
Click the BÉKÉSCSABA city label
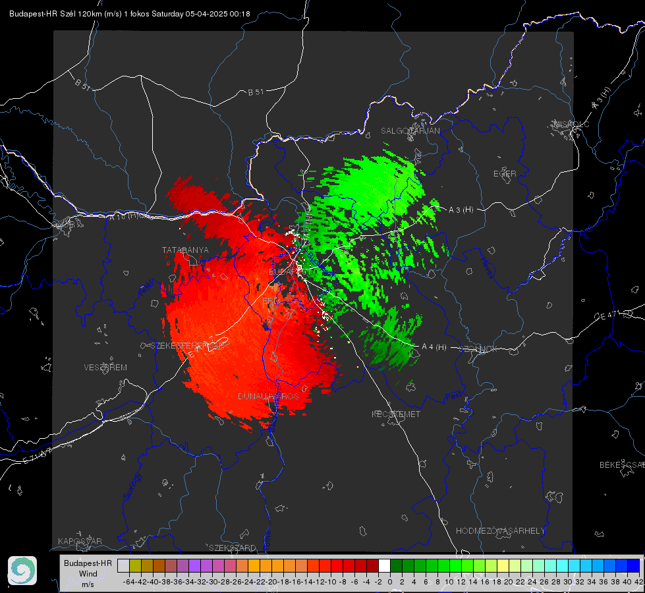click(622, 465)
